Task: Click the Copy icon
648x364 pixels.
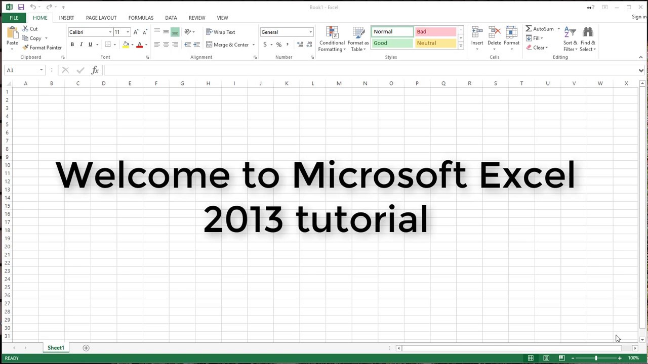Action: 25,38
